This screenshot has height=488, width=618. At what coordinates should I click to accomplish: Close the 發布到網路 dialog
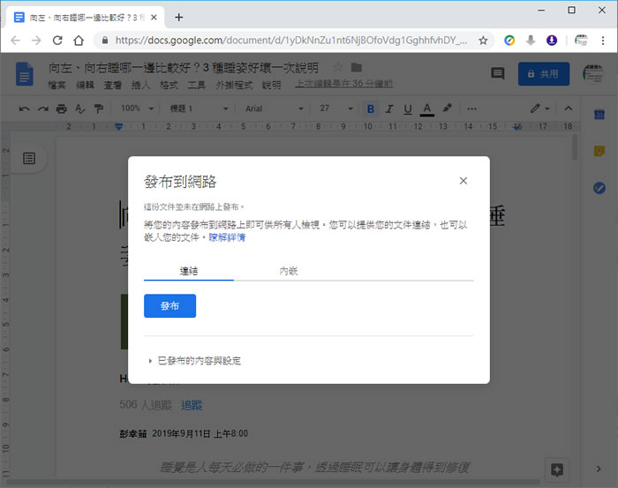point(463,181)
